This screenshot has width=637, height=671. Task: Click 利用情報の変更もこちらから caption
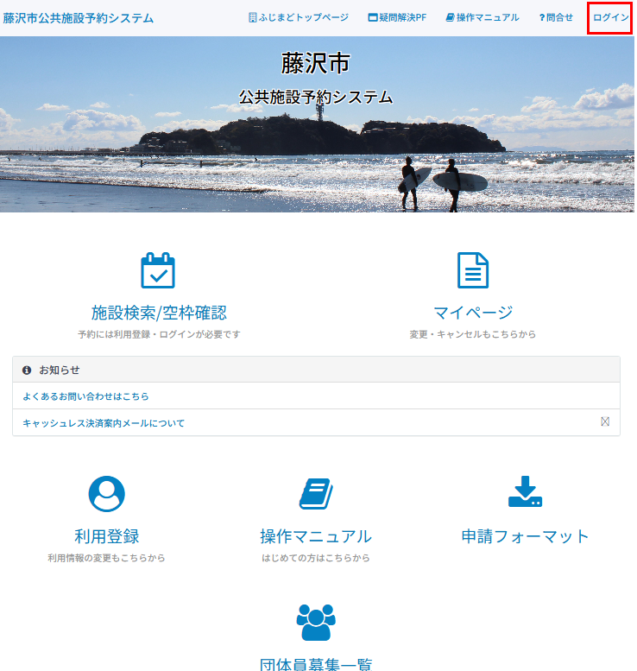106,558
